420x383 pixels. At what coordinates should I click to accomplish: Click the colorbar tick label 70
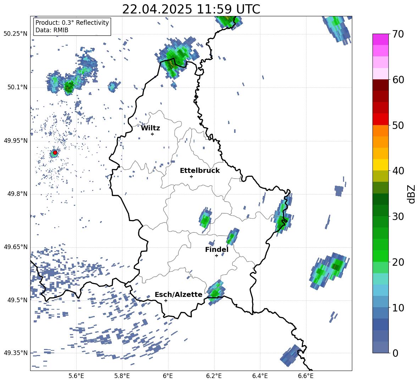(x=398, y=34)
